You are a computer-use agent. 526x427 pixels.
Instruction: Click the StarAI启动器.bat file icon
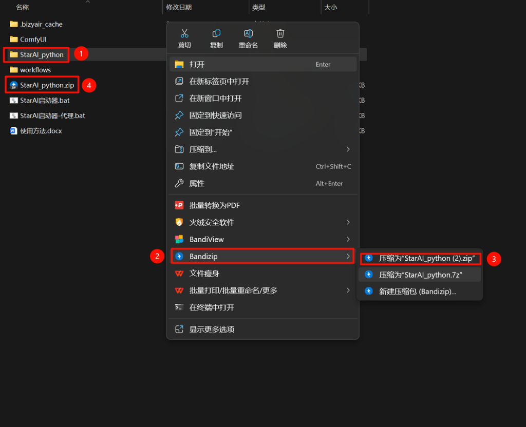click(x=13, y=100)
